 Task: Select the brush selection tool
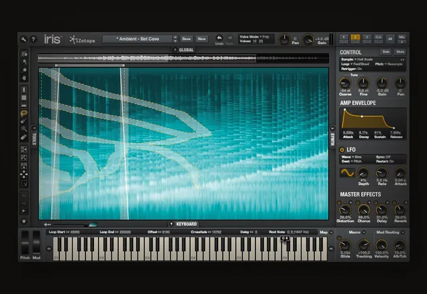(x=24, y=121)
